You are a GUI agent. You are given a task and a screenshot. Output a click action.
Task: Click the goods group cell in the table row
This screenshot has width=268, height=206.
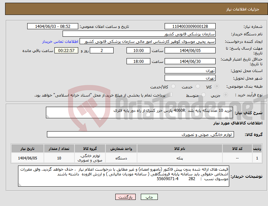[x=90, y=158]
